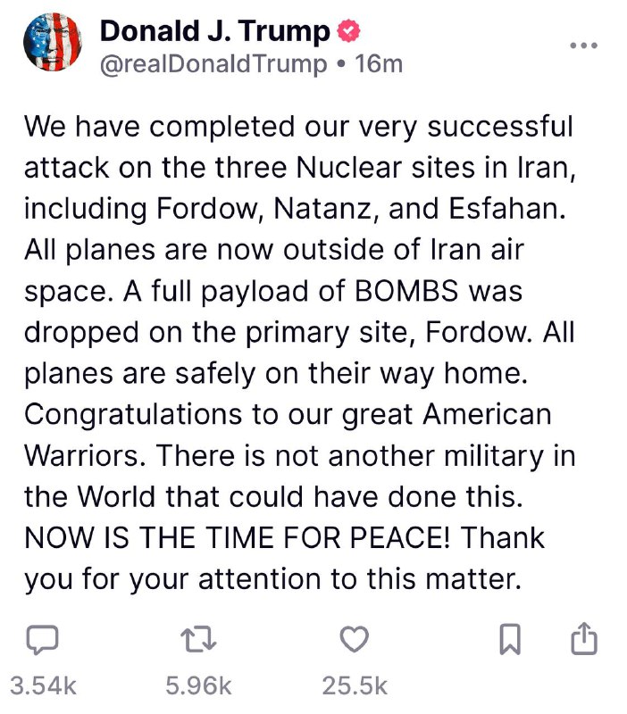Like the post with heart icon
Viewport: 627px width, 714px height.
[x=355, y=639]
